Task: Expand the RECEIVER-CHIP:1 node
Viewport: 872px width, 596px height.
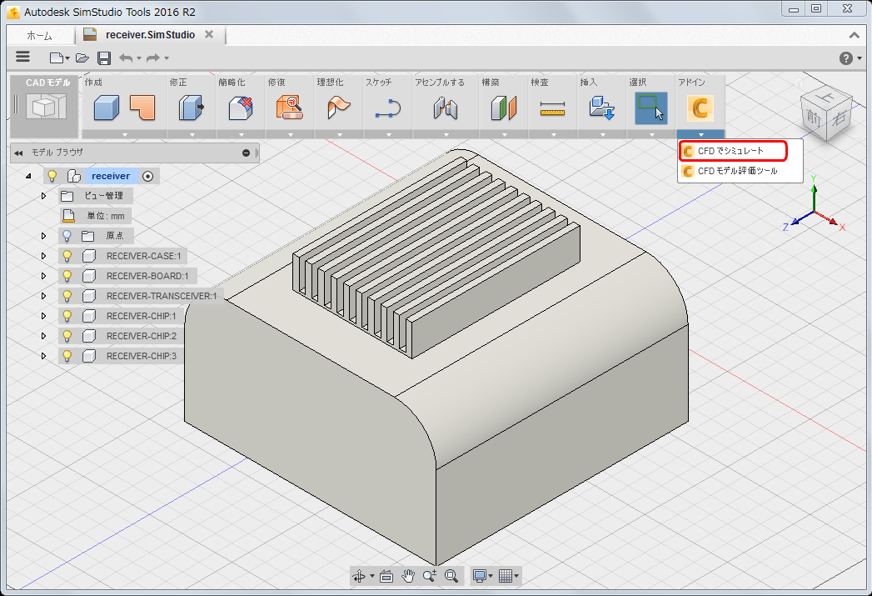Action: coord(43,316)
